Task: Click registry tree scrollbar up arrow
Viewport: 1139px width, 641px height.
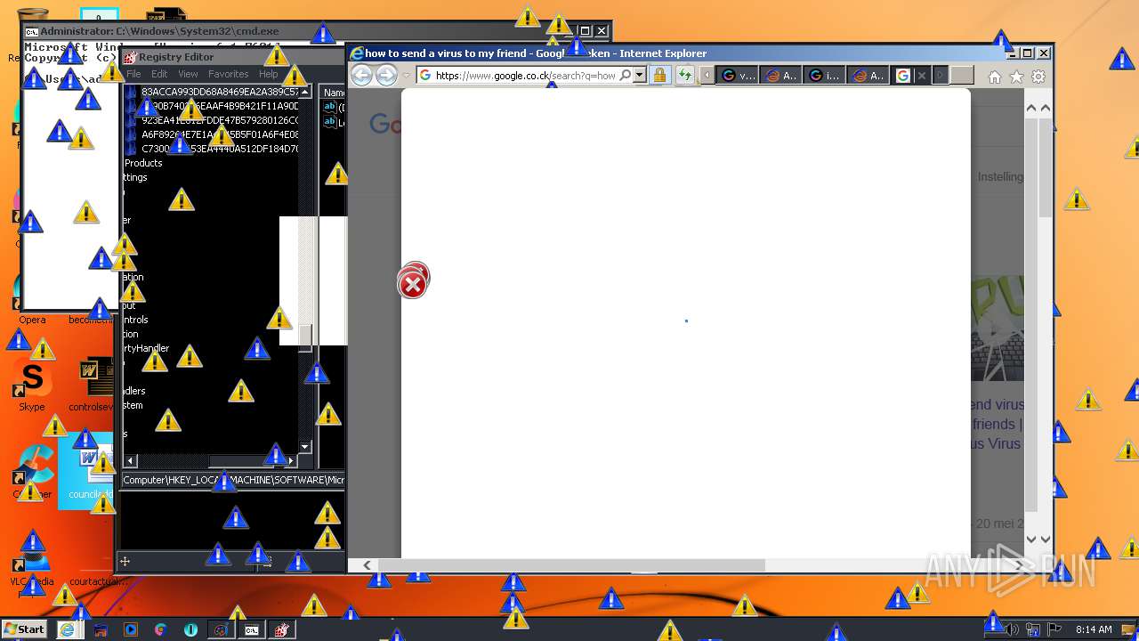Action: coord(305,92)
